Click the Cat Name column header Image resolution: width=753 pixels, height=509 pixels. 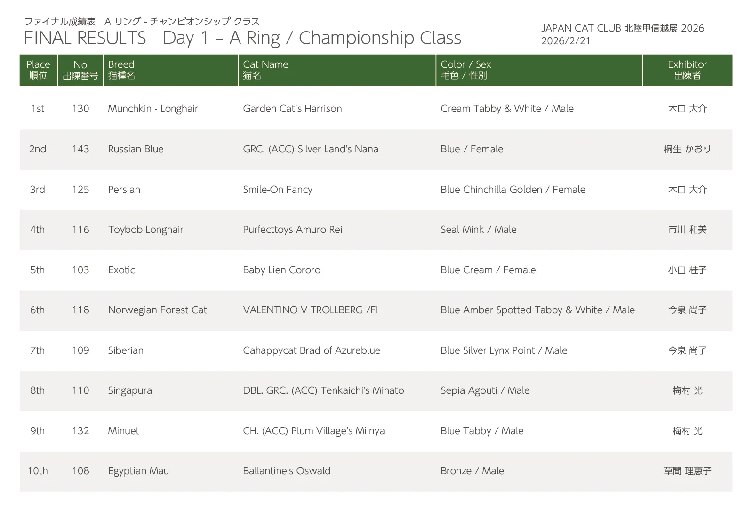pyautogui.click(x=265, y=70)
